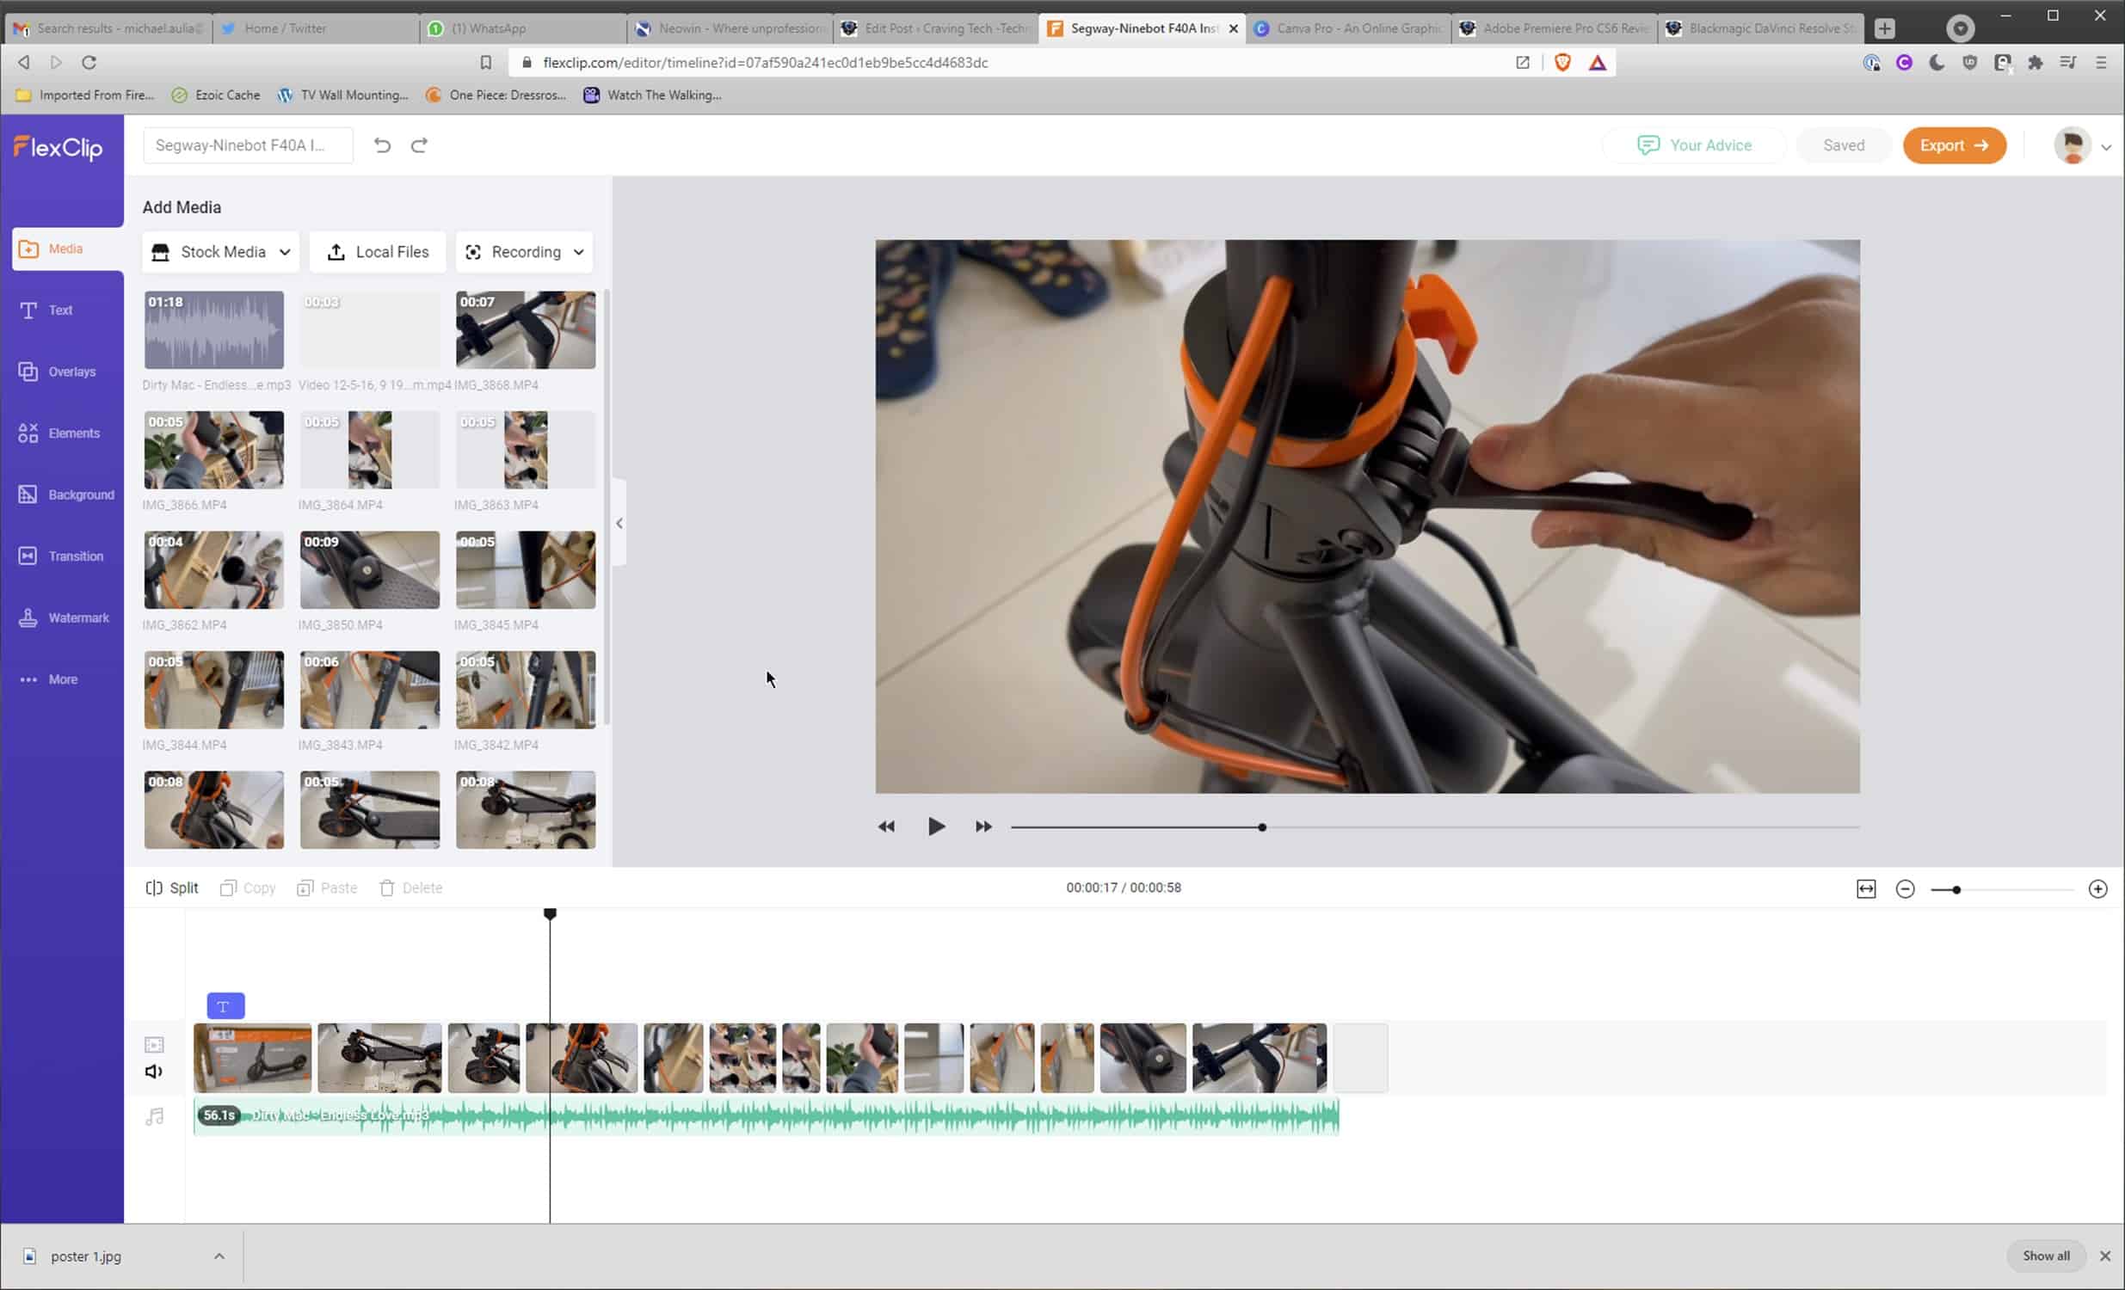The image size is (2125, 1290).
Task: Select the Dirty Mac audio track
Action: tap(767, 1116)
